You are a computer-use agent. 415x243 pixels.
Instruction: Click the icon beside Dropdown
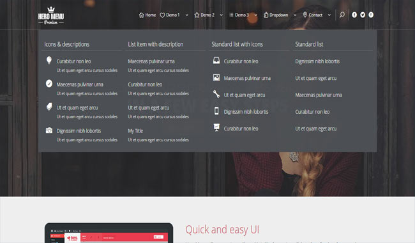pyautogui.click(x=266, y=15)
